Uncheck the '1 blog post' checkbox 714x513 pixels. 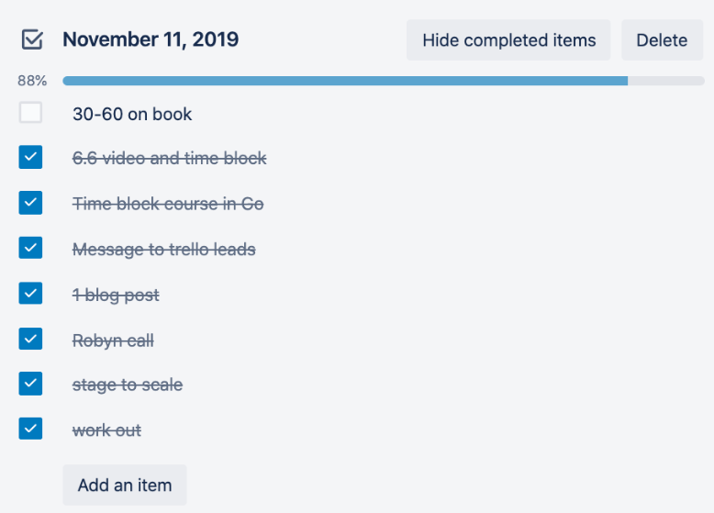(30, 294)
